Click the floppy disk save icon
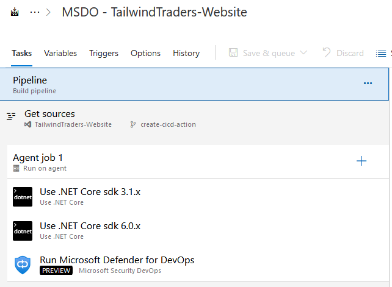This screenshot has height=287, width=392. coord(233,52)
